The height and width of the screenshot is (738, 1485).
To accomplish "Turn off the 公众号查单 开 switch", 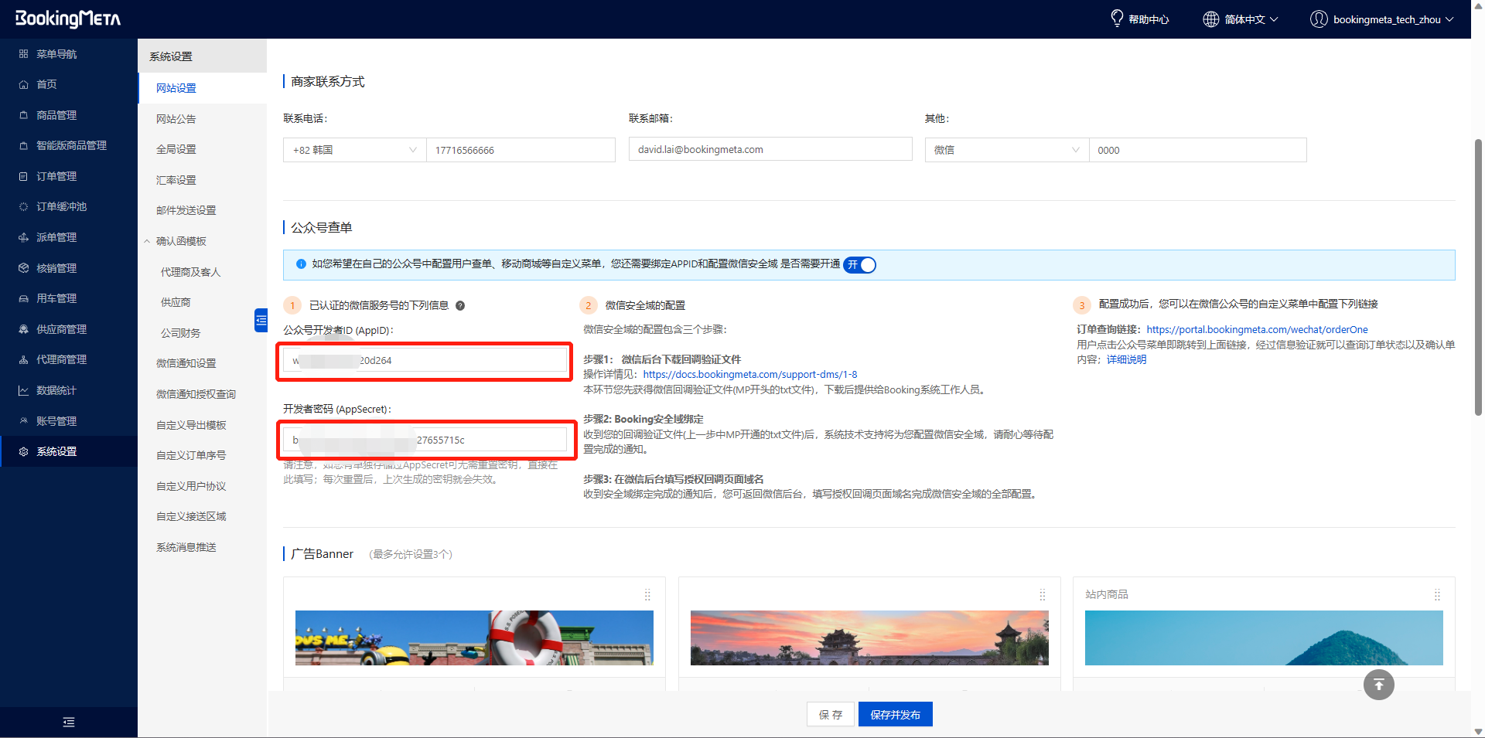I will tap(859, 264).
